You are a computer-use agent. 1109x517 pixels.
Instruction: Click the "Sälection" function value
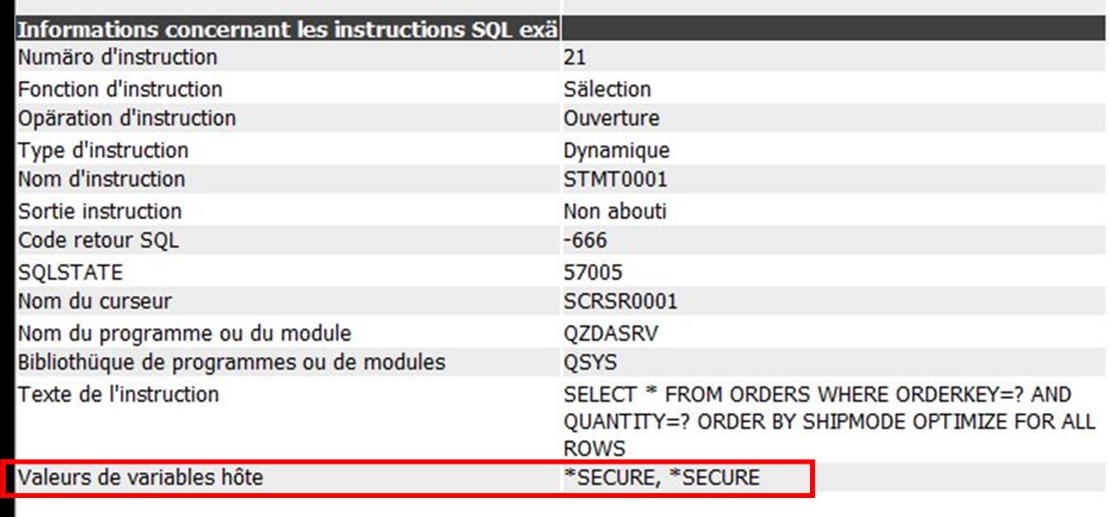coord(606,89)
